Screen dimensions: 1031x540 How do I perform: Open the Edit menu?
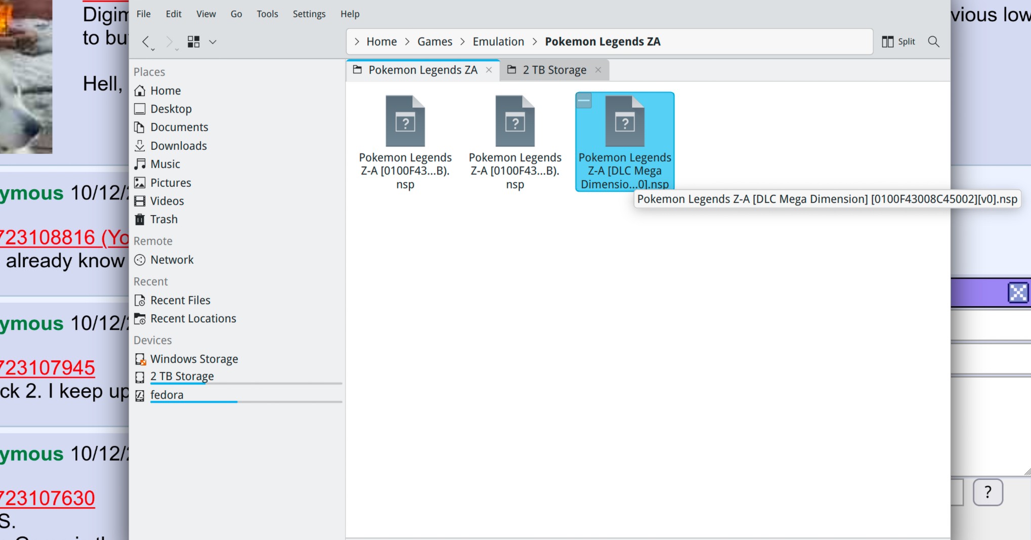[x=174, y=14]
